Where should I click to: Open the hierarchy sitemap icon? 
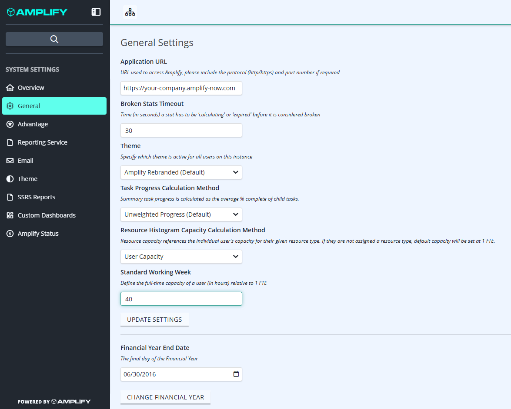pos(130,12)
